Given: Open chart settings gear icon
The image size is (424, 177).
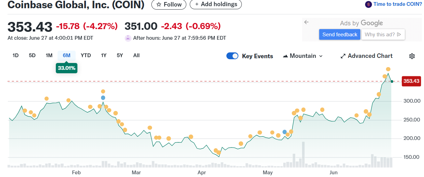Looking at the screenshot, I should 412,56.
